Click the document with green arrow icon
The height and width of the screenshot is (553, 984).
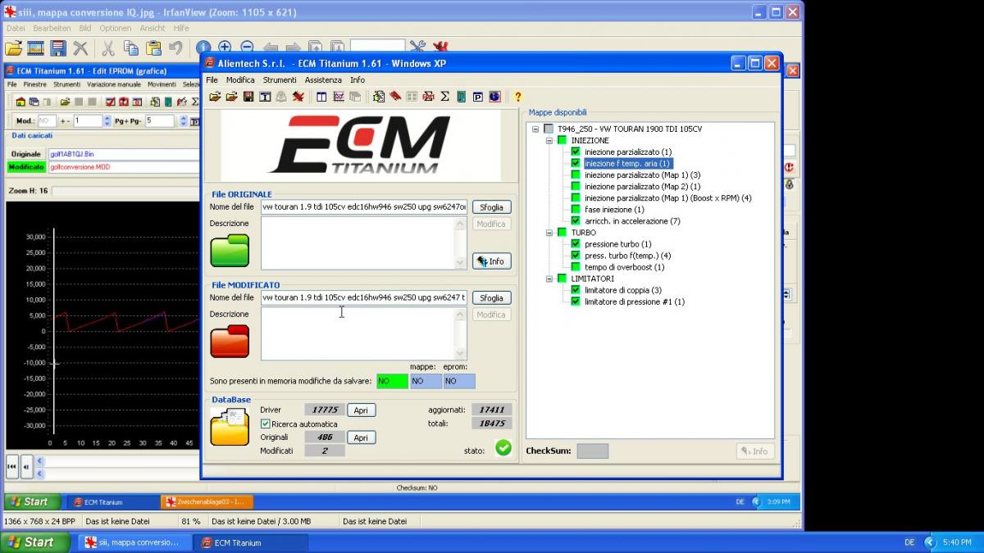pyautogui.click(x=378, y=97)
